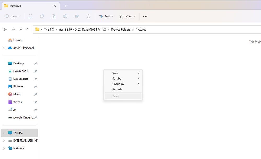Open Downloads in the sidebar
The height and width of the screenshot is (159, 261).
pyautogui.click(x=20, y=71)
